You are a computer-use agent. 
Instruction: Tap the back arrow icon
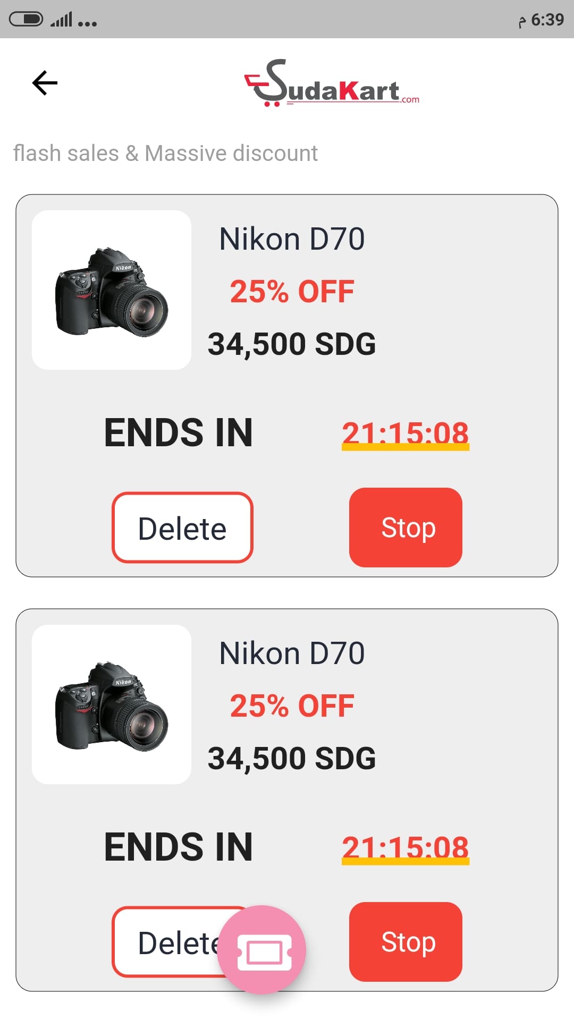45,83
